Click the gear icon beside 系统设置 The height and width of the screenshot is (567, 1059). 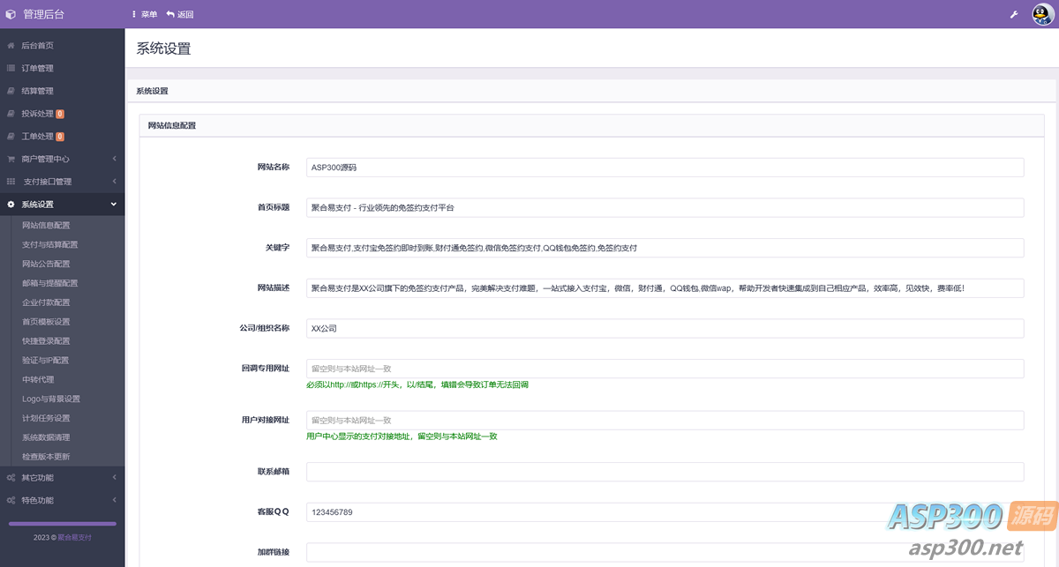pyautogui.click(x=11, y=205)
